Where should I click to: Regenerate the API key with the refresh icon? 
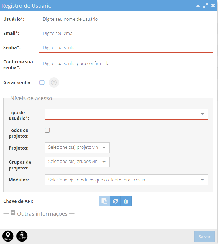(x=115, y=201)
